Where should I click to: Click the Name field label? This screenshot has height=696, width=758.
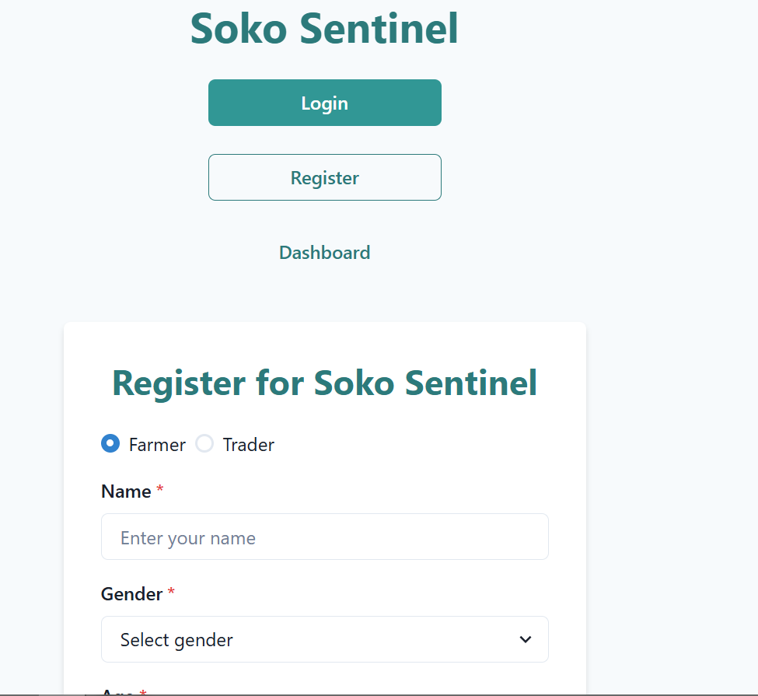click(x=126, y=491)
